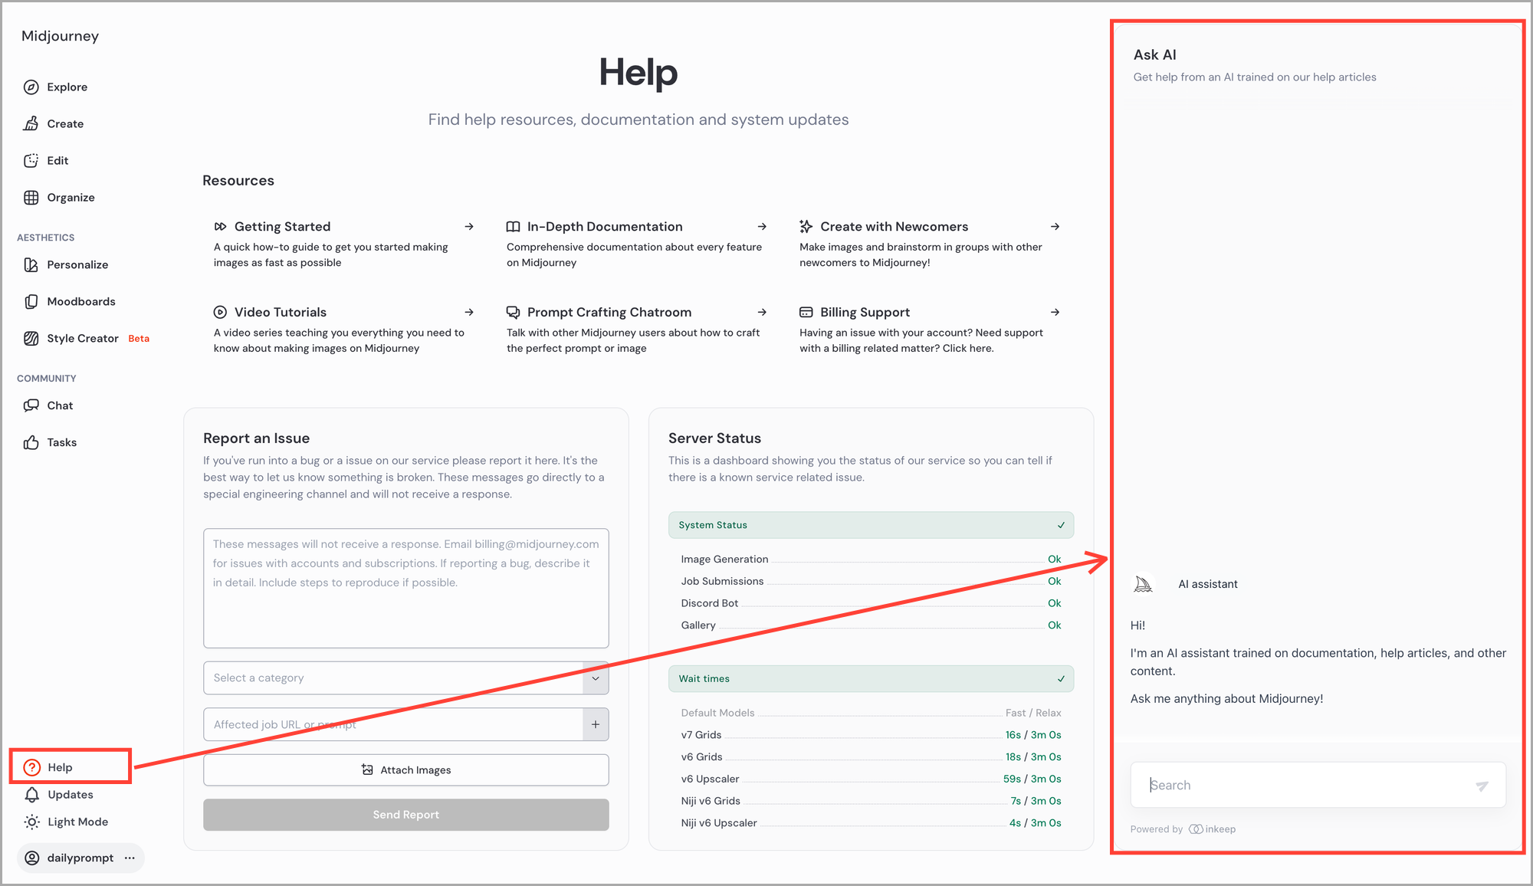Collapse the System Status section
Screen dimensions: 1533x886
tap(1061, 526)
